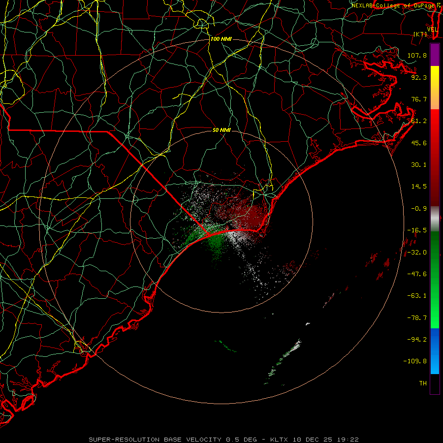Viewport: 443px width, 443px height.
Task: Click "SUPER-RESOLUTION BASE VELOCITY" in the caption
Action: [x=156, y=440]
